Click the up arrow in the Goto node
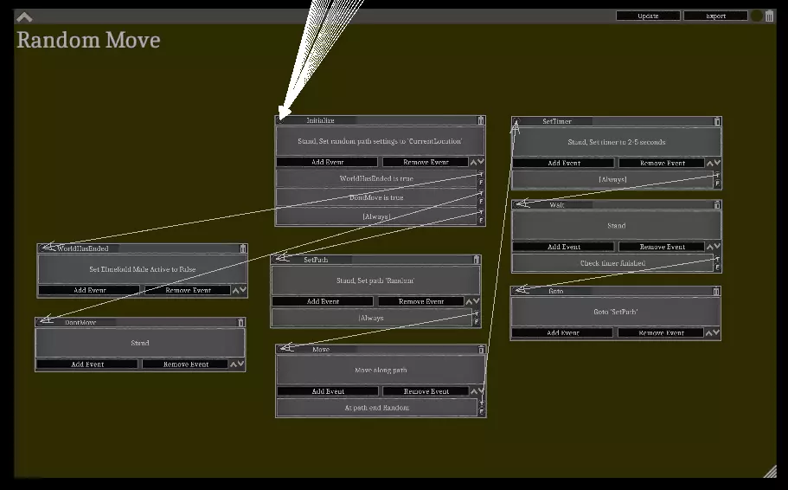788x490 pixels. click(709, 332)
